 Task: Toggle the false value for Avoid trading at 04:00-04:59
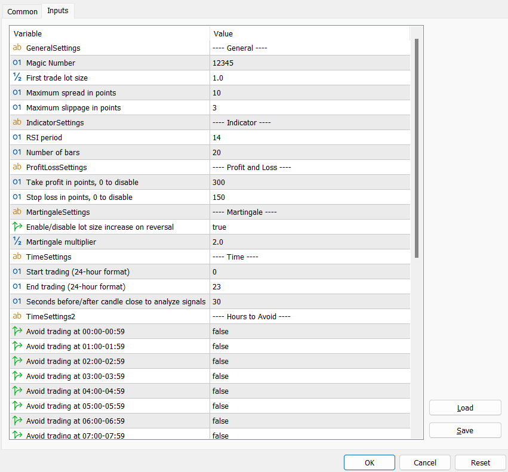point(310,391)
